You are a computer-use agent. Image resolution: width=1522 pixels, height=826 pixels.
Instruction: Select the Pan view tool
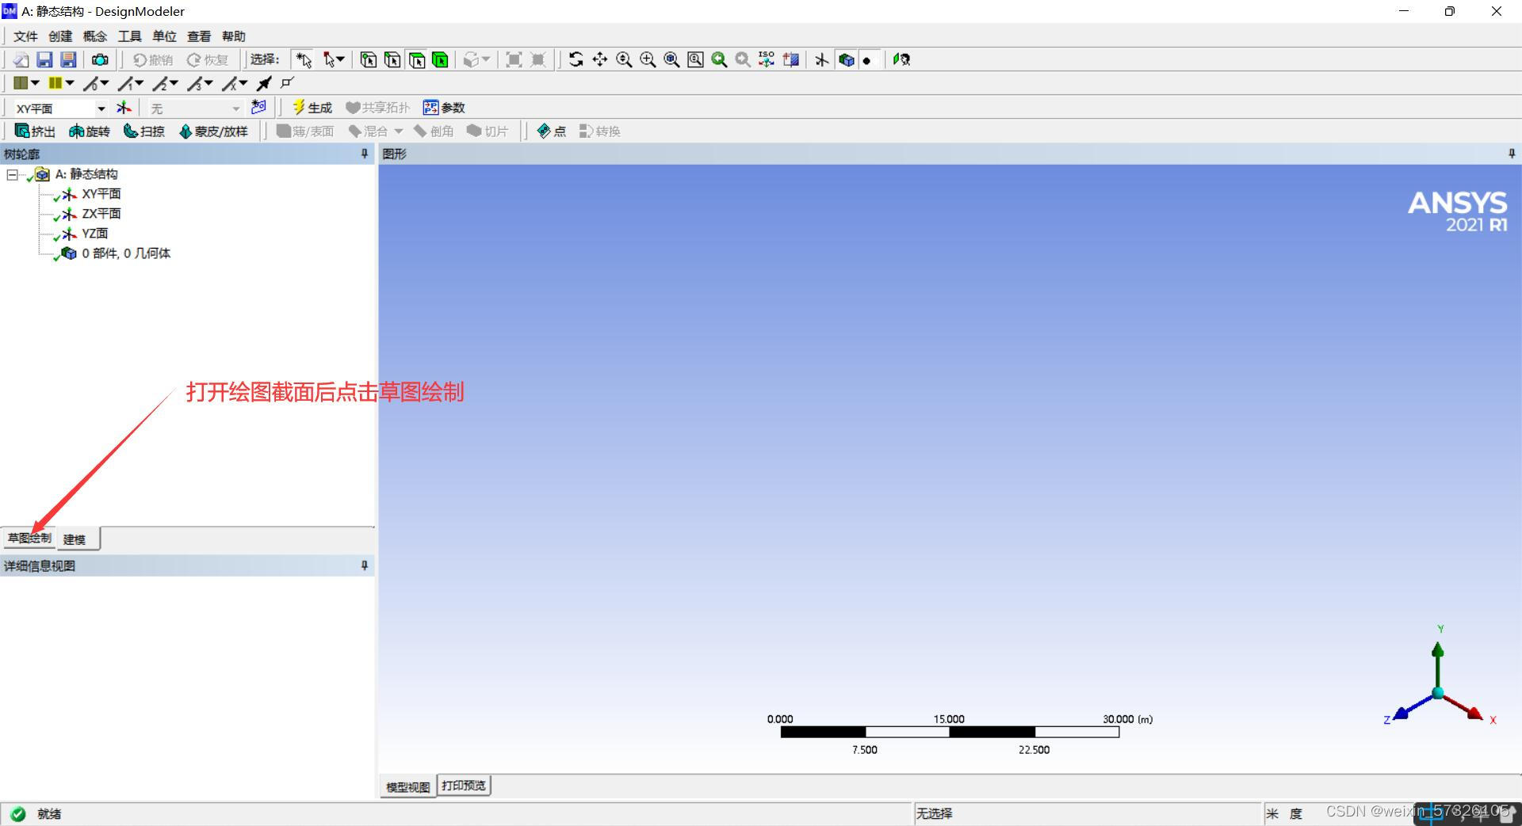point(600,59)
